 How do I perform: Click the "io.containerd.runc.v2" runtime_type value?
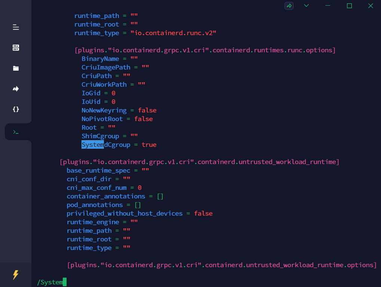click(x=173, y=33)
